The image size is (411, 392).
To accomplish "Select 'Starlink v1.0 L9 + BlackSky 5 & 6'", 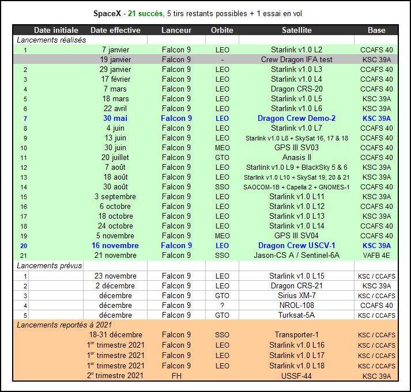I will (296, 167).
